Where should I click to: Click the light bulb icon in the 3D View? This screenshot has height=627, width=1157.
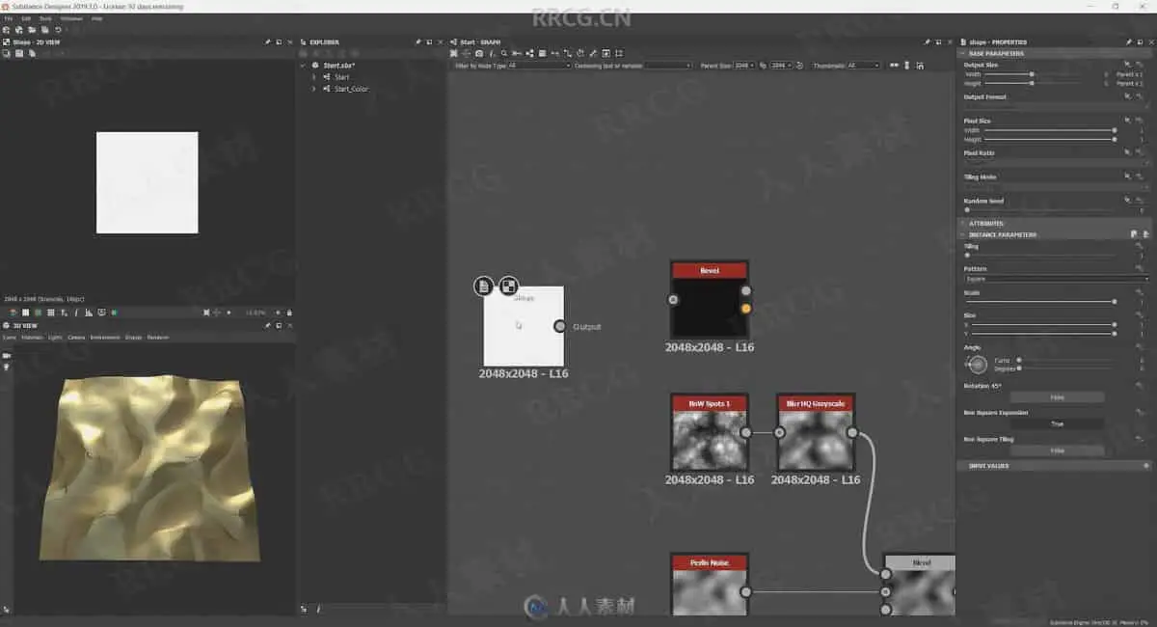coord(7,367)
